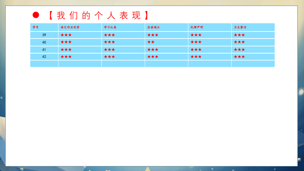
Task: Click row 41 stars under 学习认真
Action: (109, 50)
